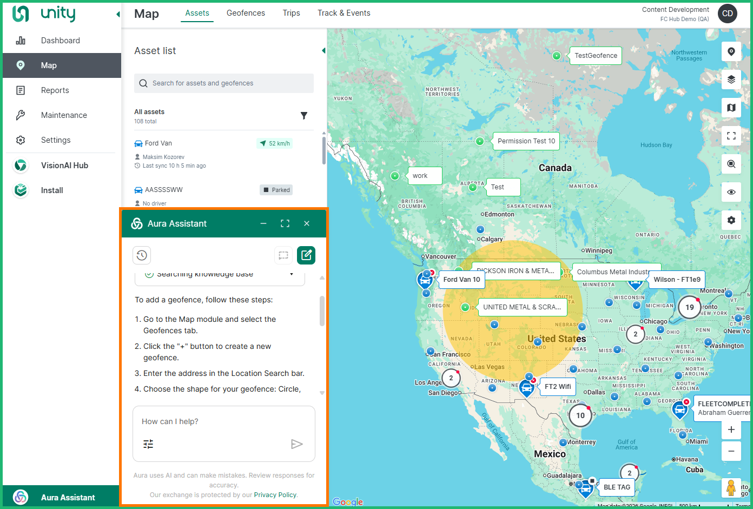Click the area selection icon in Aura
The image size is (753, 509).
(x=283, y=255)
